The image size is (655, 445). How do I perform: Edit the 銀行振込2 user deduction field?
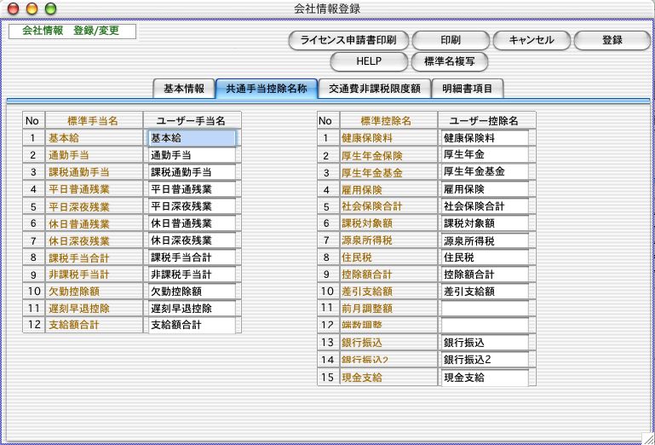tap(484, 360)
